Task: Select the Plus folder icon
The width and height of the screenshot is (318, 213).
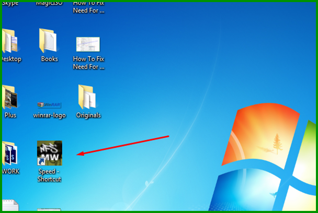Action: click(10, 97)
